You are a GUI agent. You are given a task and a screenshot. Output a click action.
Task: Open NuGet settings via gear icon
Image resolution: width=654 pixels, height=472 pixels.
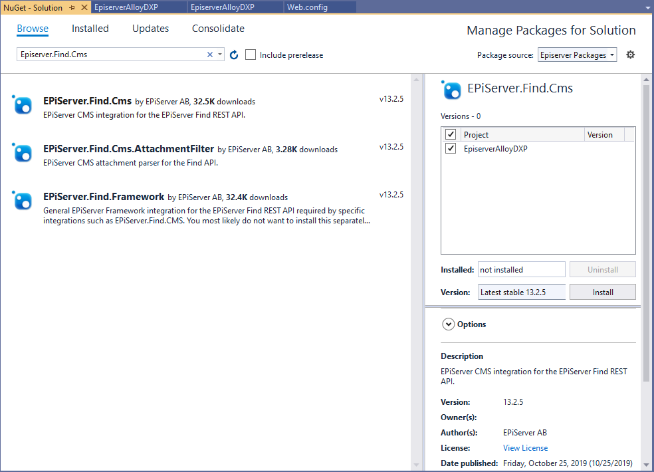630,55
